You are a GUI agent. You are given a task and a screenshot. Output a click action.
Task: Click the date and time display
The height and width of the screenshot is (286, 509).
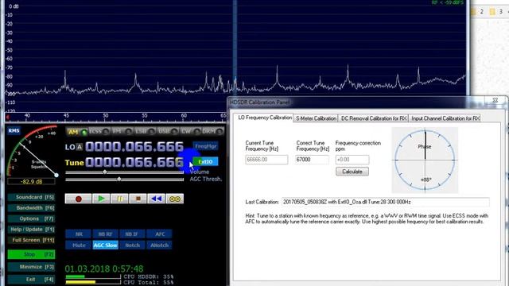[104, 269]
